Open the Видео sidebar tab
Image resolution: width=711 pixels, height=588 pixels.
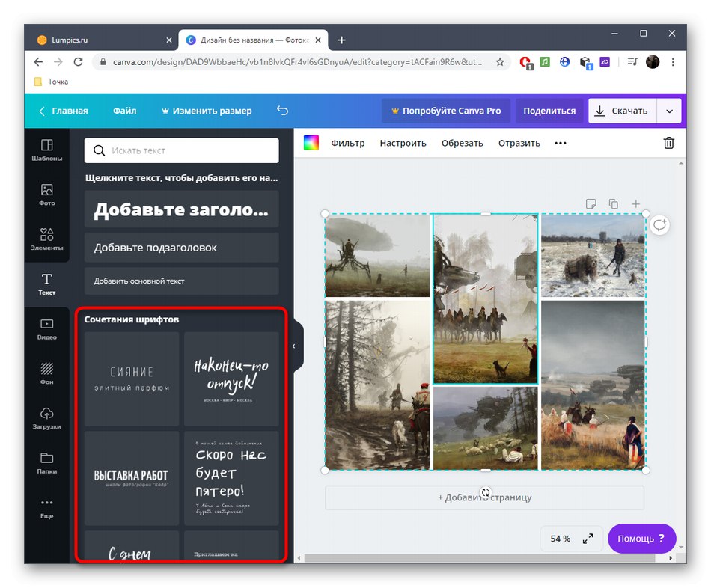click(46, 329)
